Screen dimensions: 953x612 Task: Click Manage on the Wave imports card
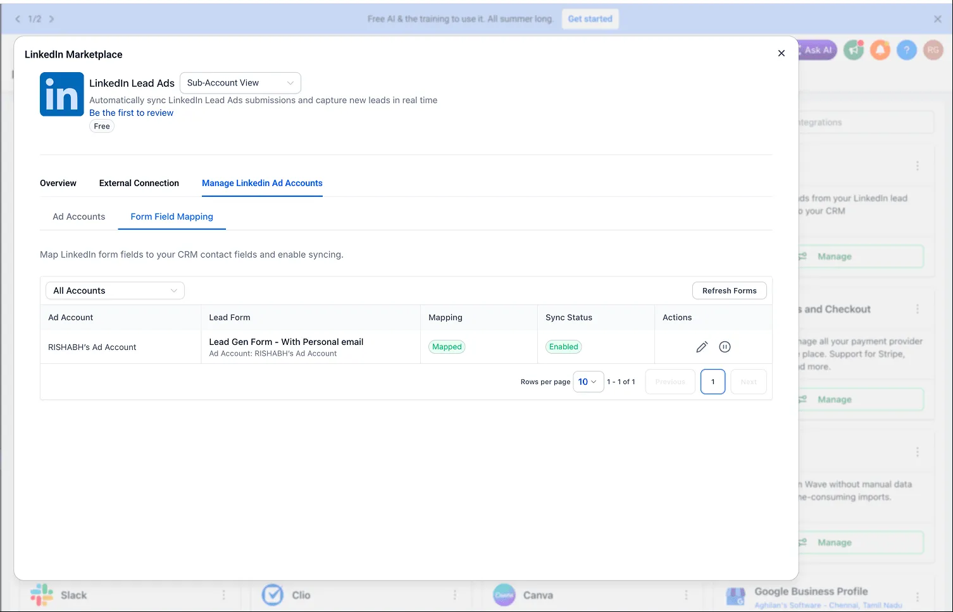(x=861, y=542)
